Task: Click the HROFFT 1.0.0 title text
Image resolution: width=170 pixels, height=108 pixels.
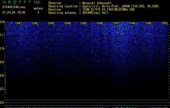Action: point(21,2)
